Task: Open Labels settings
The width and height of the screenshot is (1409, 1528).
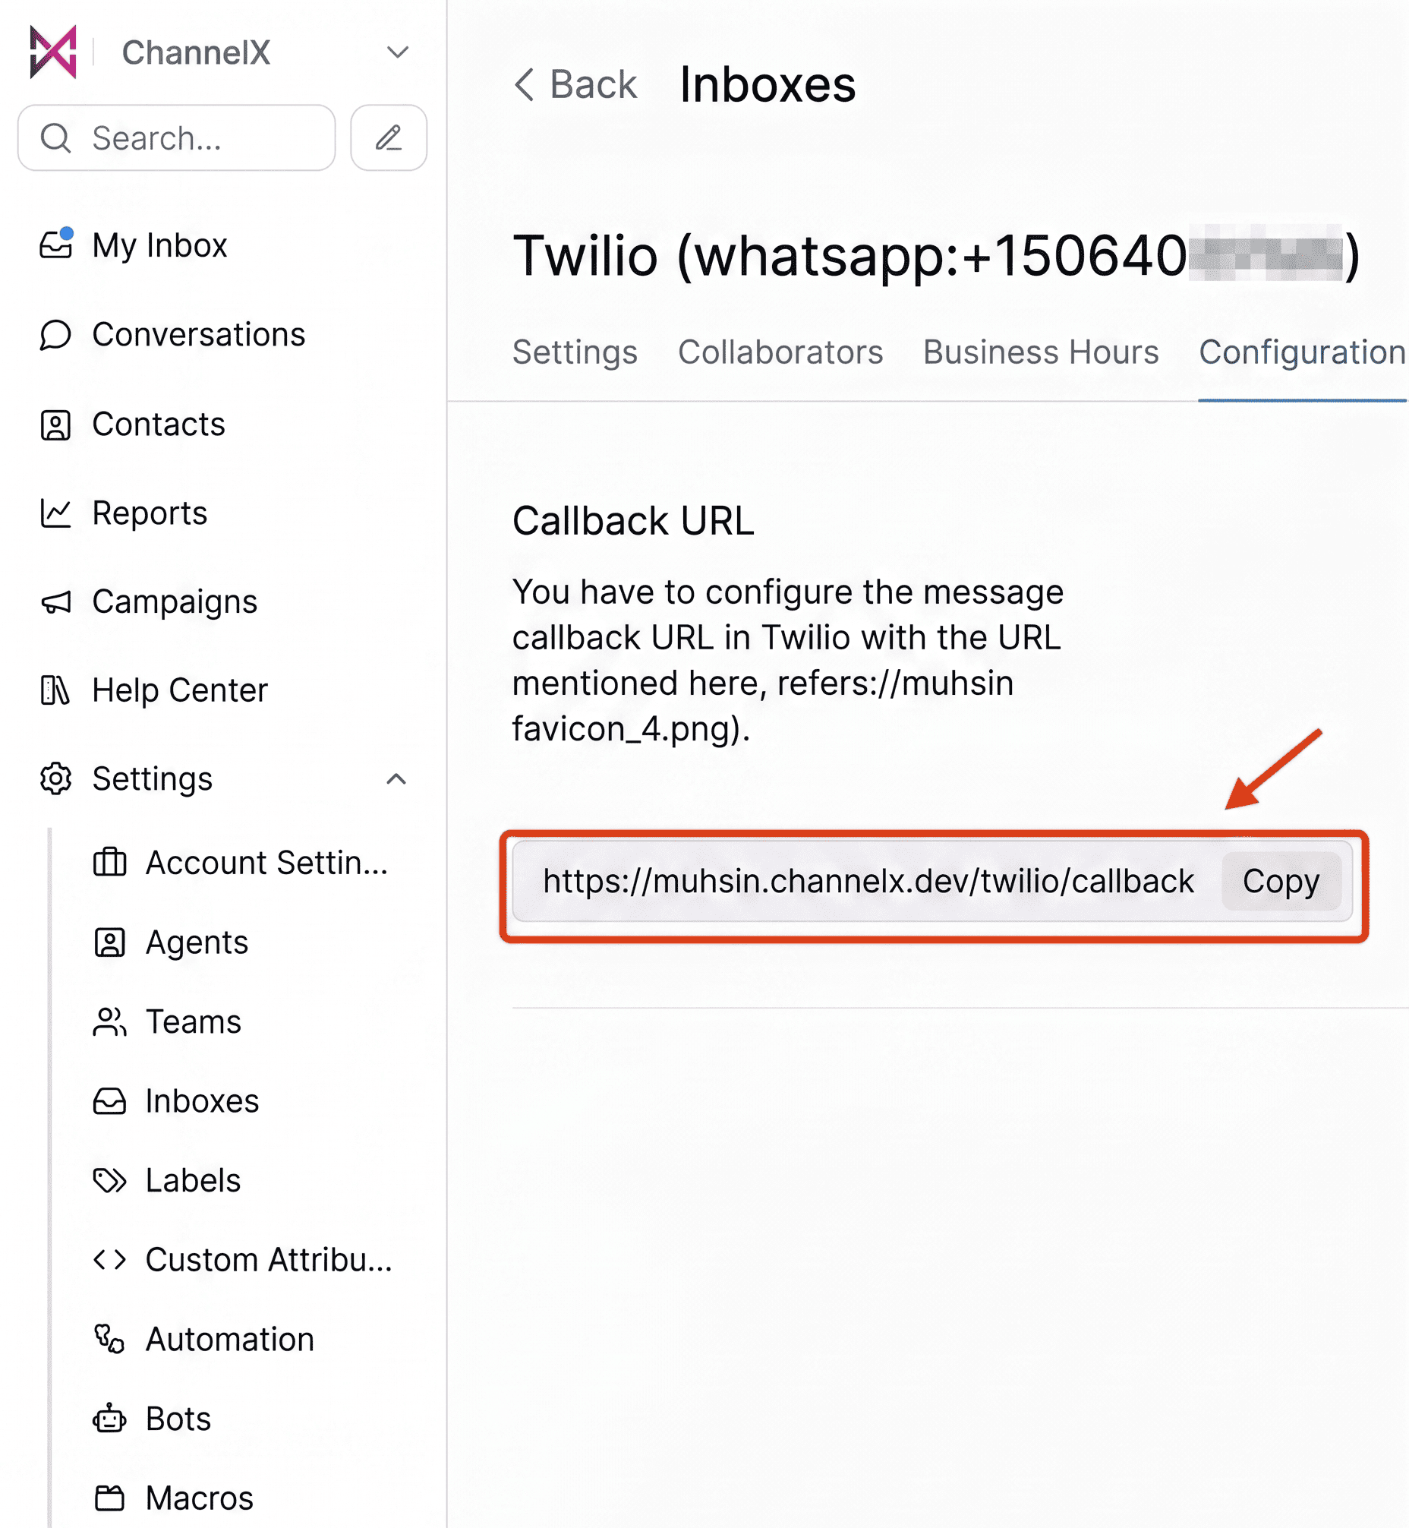Action: point(193,1181)
